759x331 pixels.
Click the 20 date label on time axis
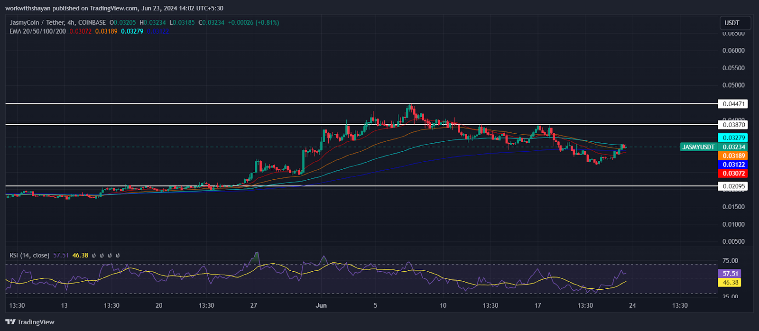click(x=159, y=305)
